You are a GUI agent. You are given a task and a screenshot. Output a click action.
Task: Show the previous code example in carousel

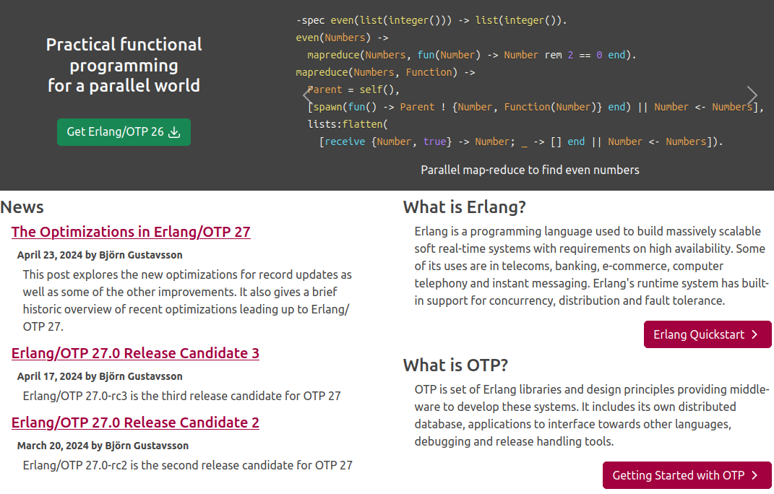pyautogui.click(x=308, y=95)
